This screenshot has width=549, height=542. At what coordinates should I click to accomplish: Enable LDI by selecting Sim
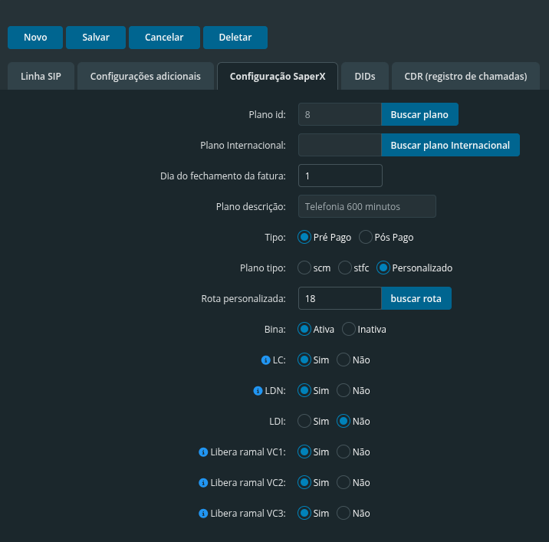(x=304, y=421)
